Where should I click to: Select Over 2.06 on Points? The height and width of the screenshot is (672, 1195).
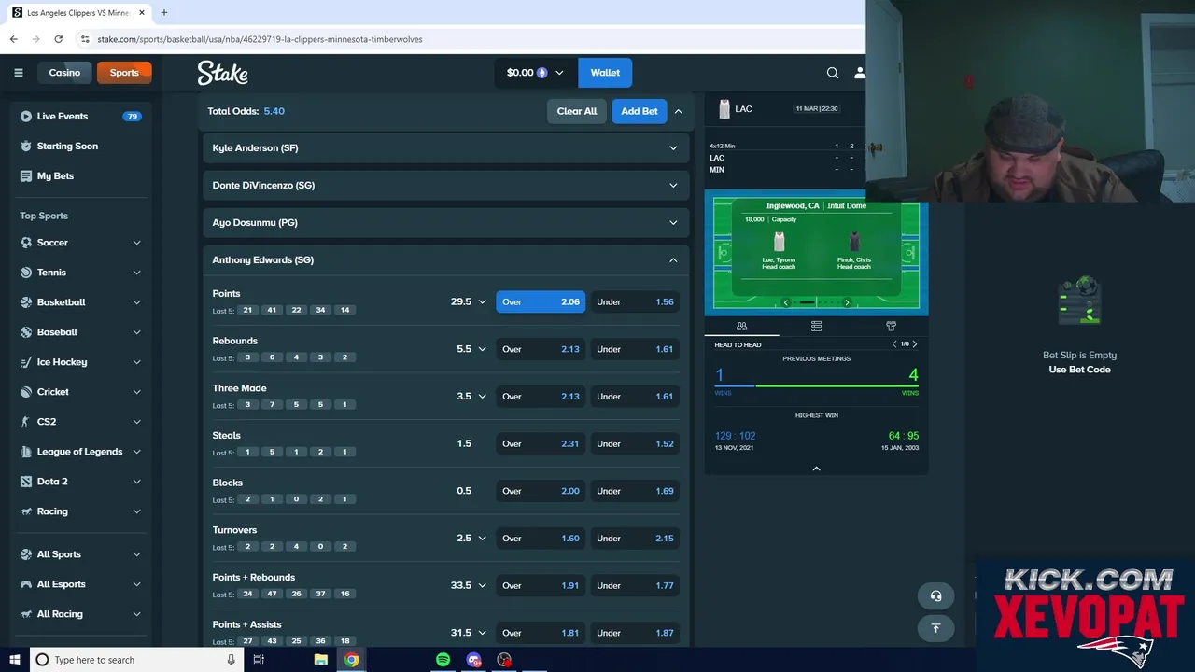coord(541,301)
